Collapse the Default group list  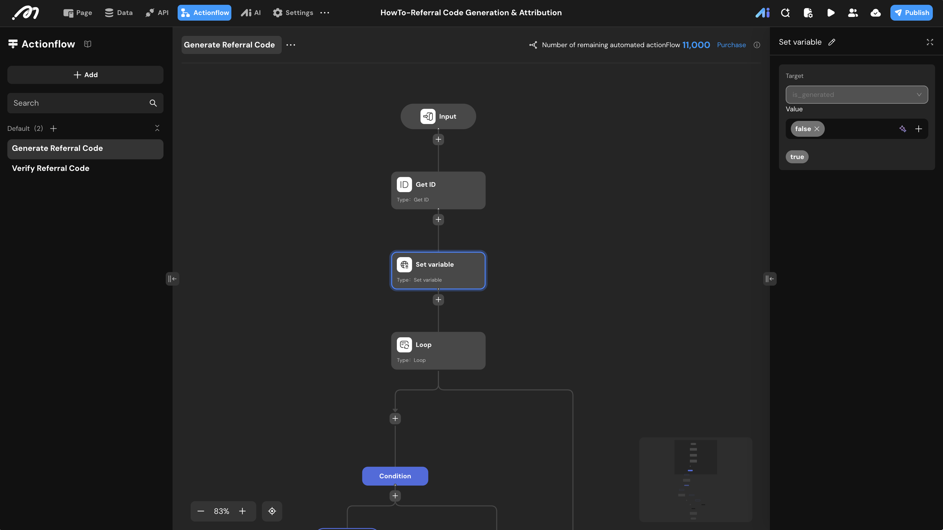coord(157,128)
